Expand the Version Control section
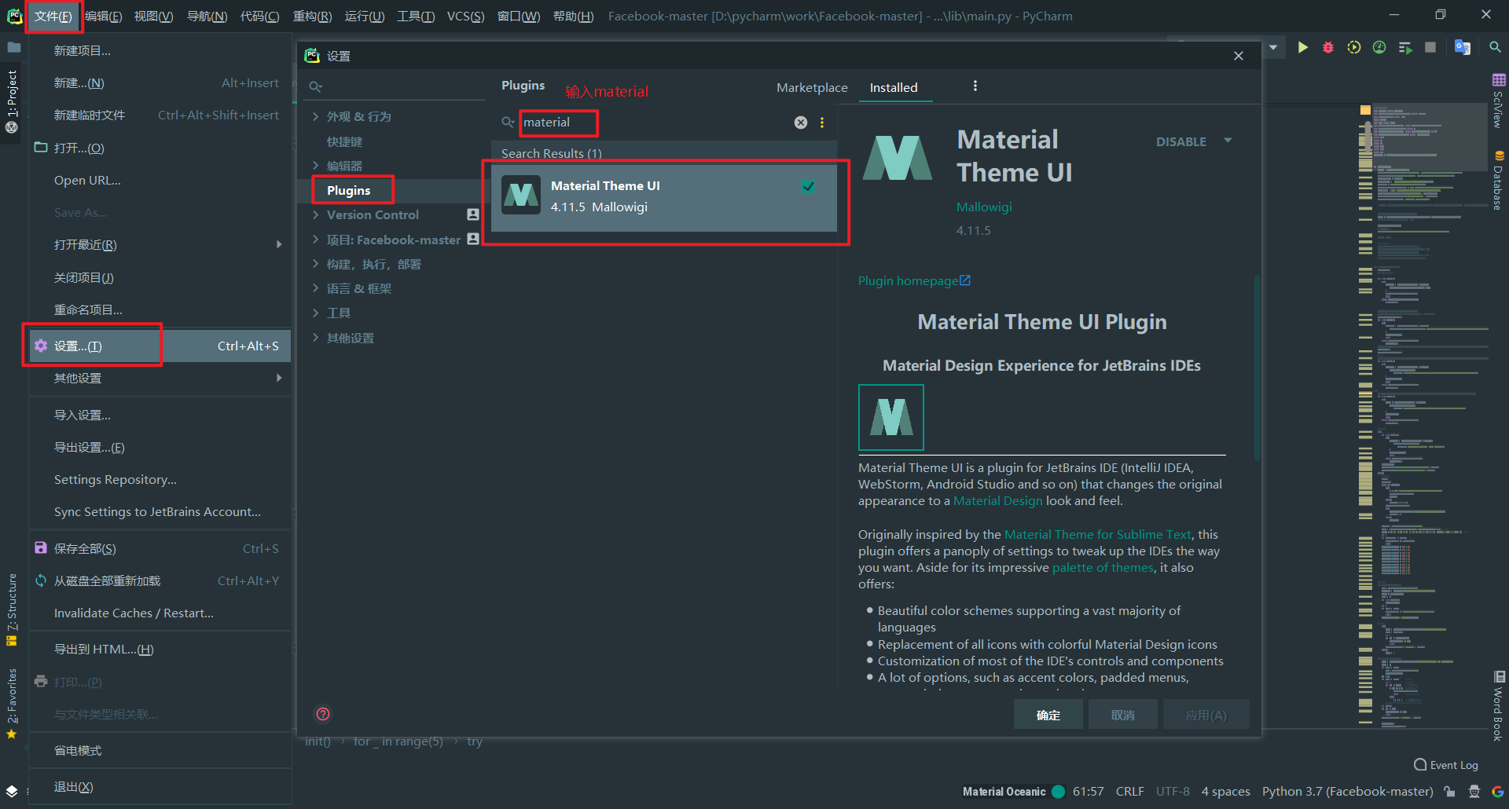 [x=316, y=214]
